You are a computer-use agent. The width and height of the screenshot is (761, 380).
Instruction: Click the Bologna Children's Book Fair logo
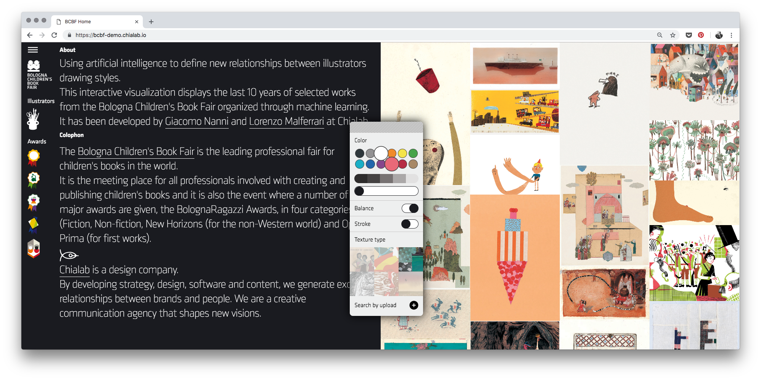pyautogui.click(x=39, y=75)
